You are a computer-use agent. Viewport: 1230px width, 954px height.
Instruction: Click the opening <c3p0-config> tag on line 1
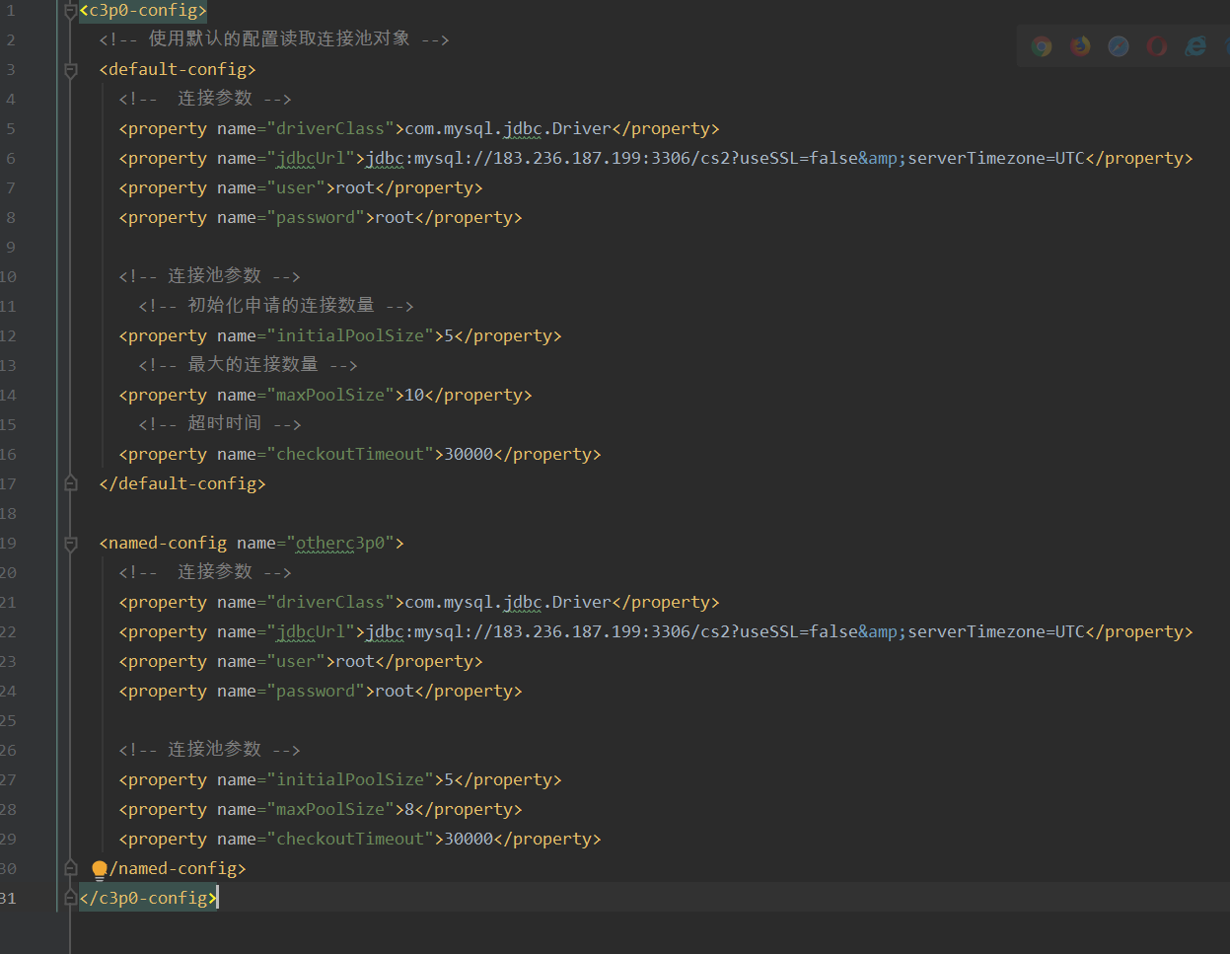pos(143,11)
